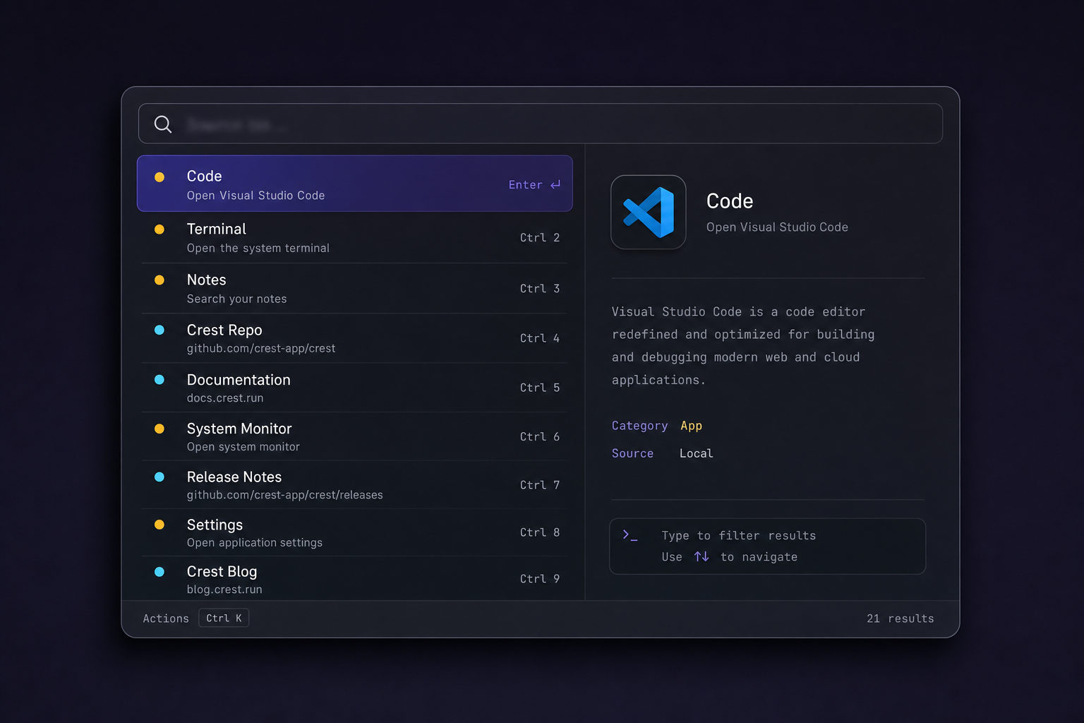
Task: Click the blue dot beside Release Notes
Action: (159, 477)
